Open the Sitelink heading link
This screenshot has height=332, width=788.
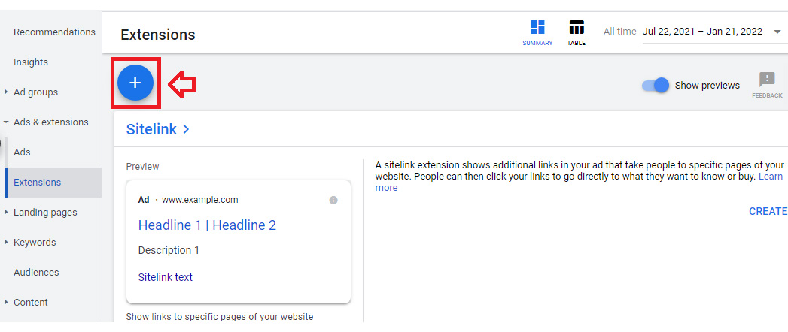151,129
